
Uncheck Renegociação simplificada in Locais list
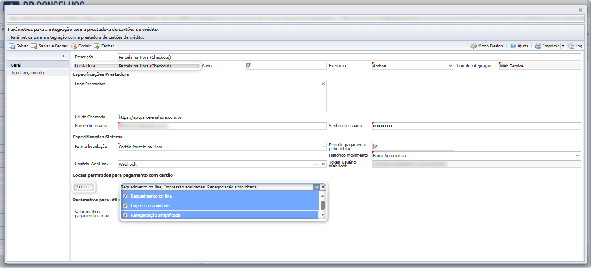[125, 215]
